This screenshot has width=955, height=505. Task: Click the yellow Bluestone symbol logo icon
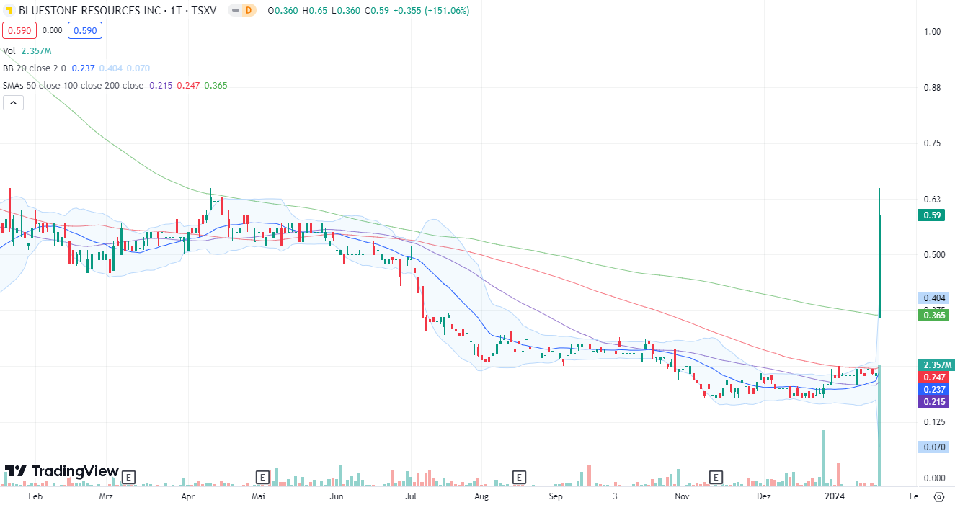pos(9,11)
